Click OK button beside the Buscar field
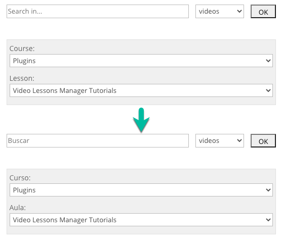The width and height of the screenshot is (281, 247). pos(263,140)
